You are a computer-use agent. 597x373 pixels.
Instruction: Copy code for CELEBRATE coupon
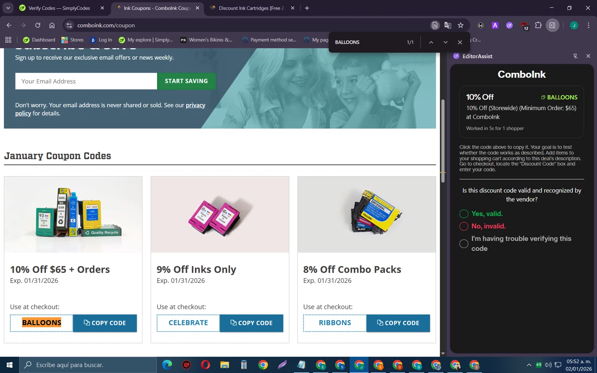[x=251, y=323]
